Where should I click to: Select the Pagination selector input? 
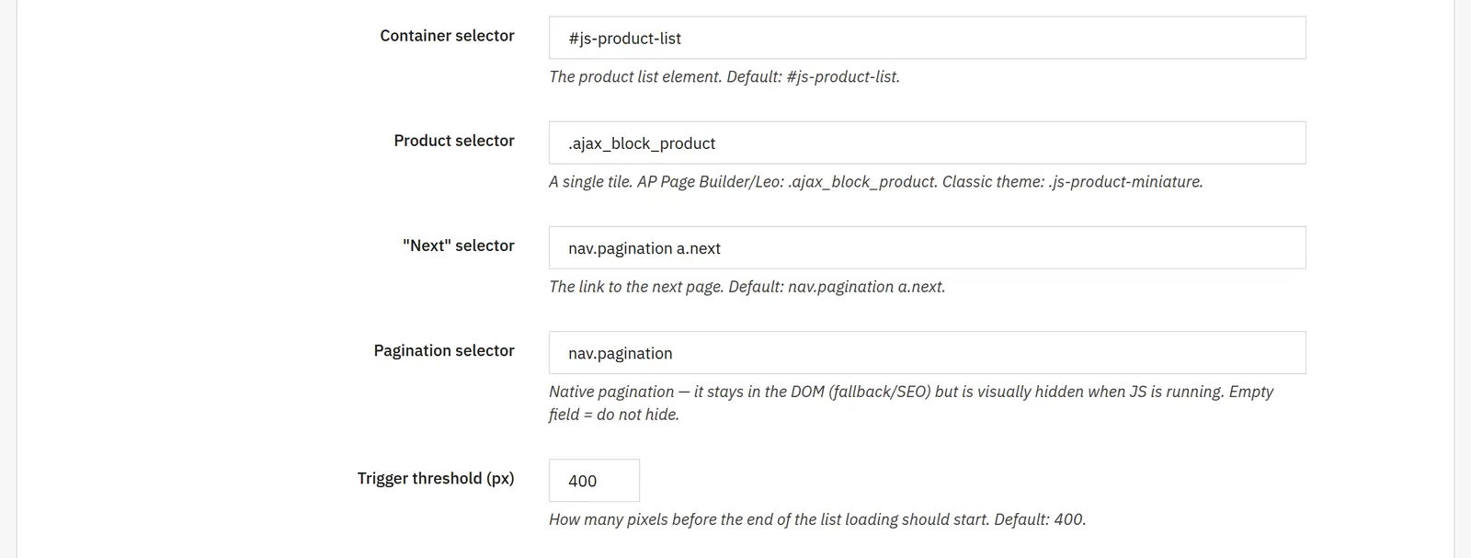click(x=927, y=352)
